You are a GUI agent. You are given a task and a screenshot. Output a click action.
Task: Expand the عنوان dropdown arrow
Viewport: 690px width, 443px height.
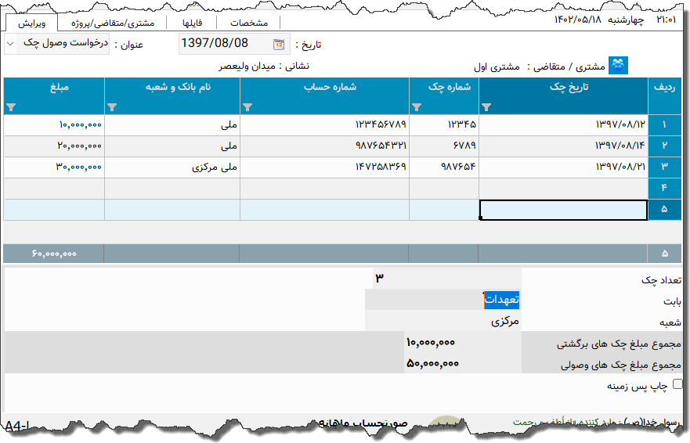click(x=10, y=44)
